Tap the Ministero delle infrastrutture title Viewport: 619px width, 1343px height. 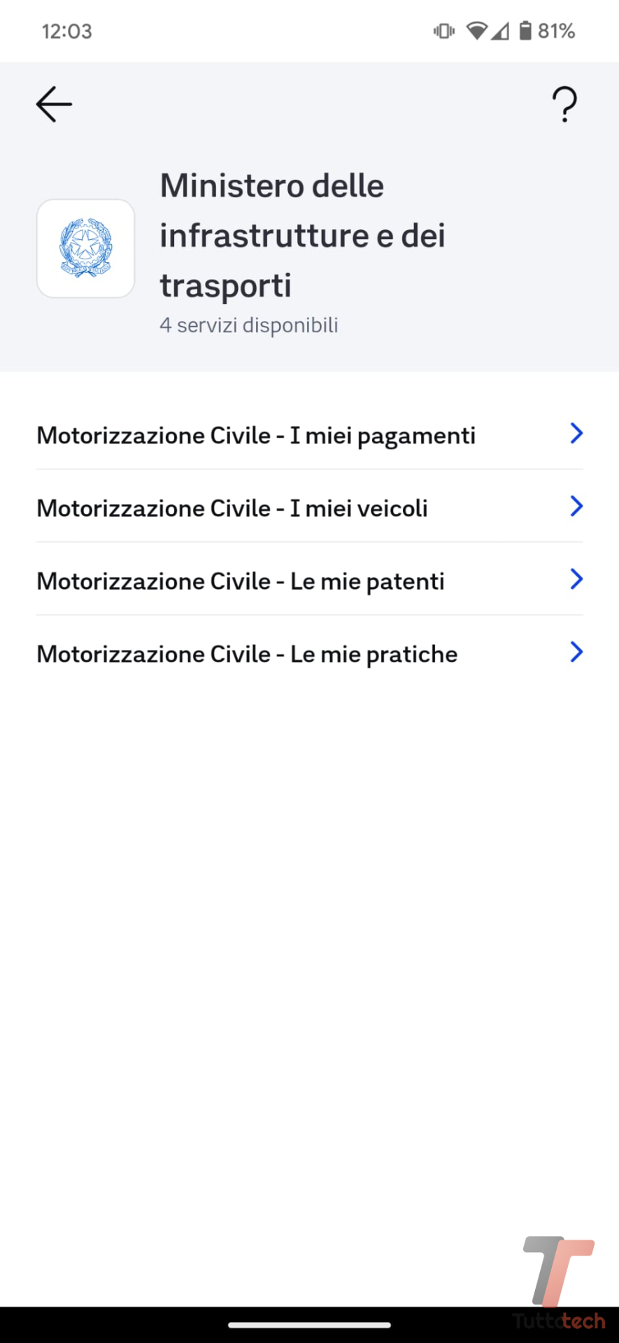pyautogui.click(x=302, y=235)
